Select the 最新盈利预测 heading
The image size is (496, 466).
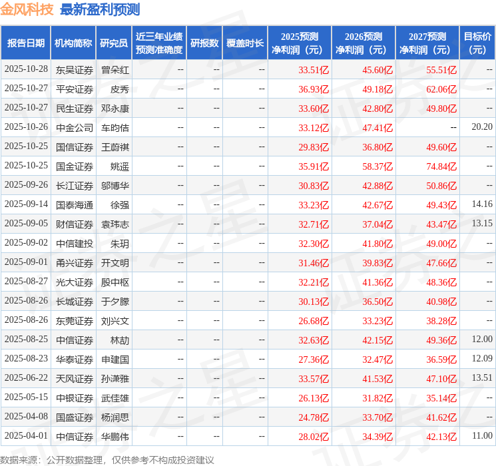point(100,9)
